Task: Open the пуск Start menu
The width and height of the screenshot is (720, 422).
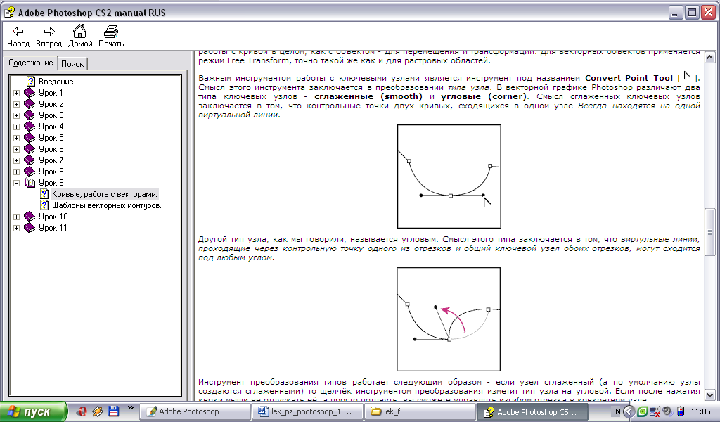Action: [34, 411]
